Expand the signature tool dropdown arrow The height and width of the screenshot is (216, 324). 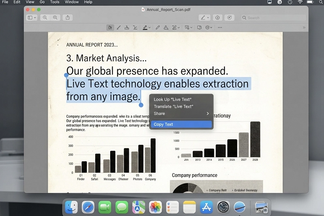pos(179,28)
